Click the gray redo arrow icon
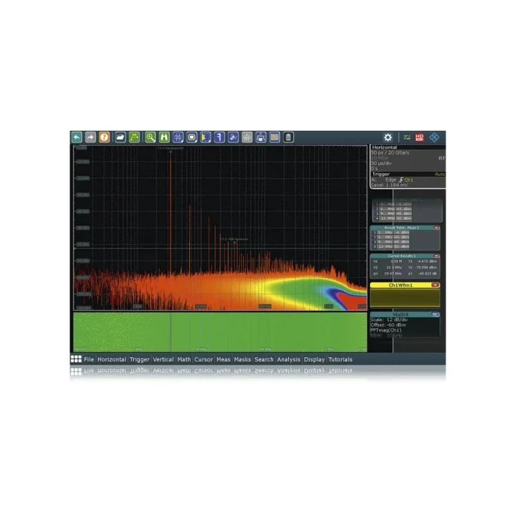 pos(90,137)
